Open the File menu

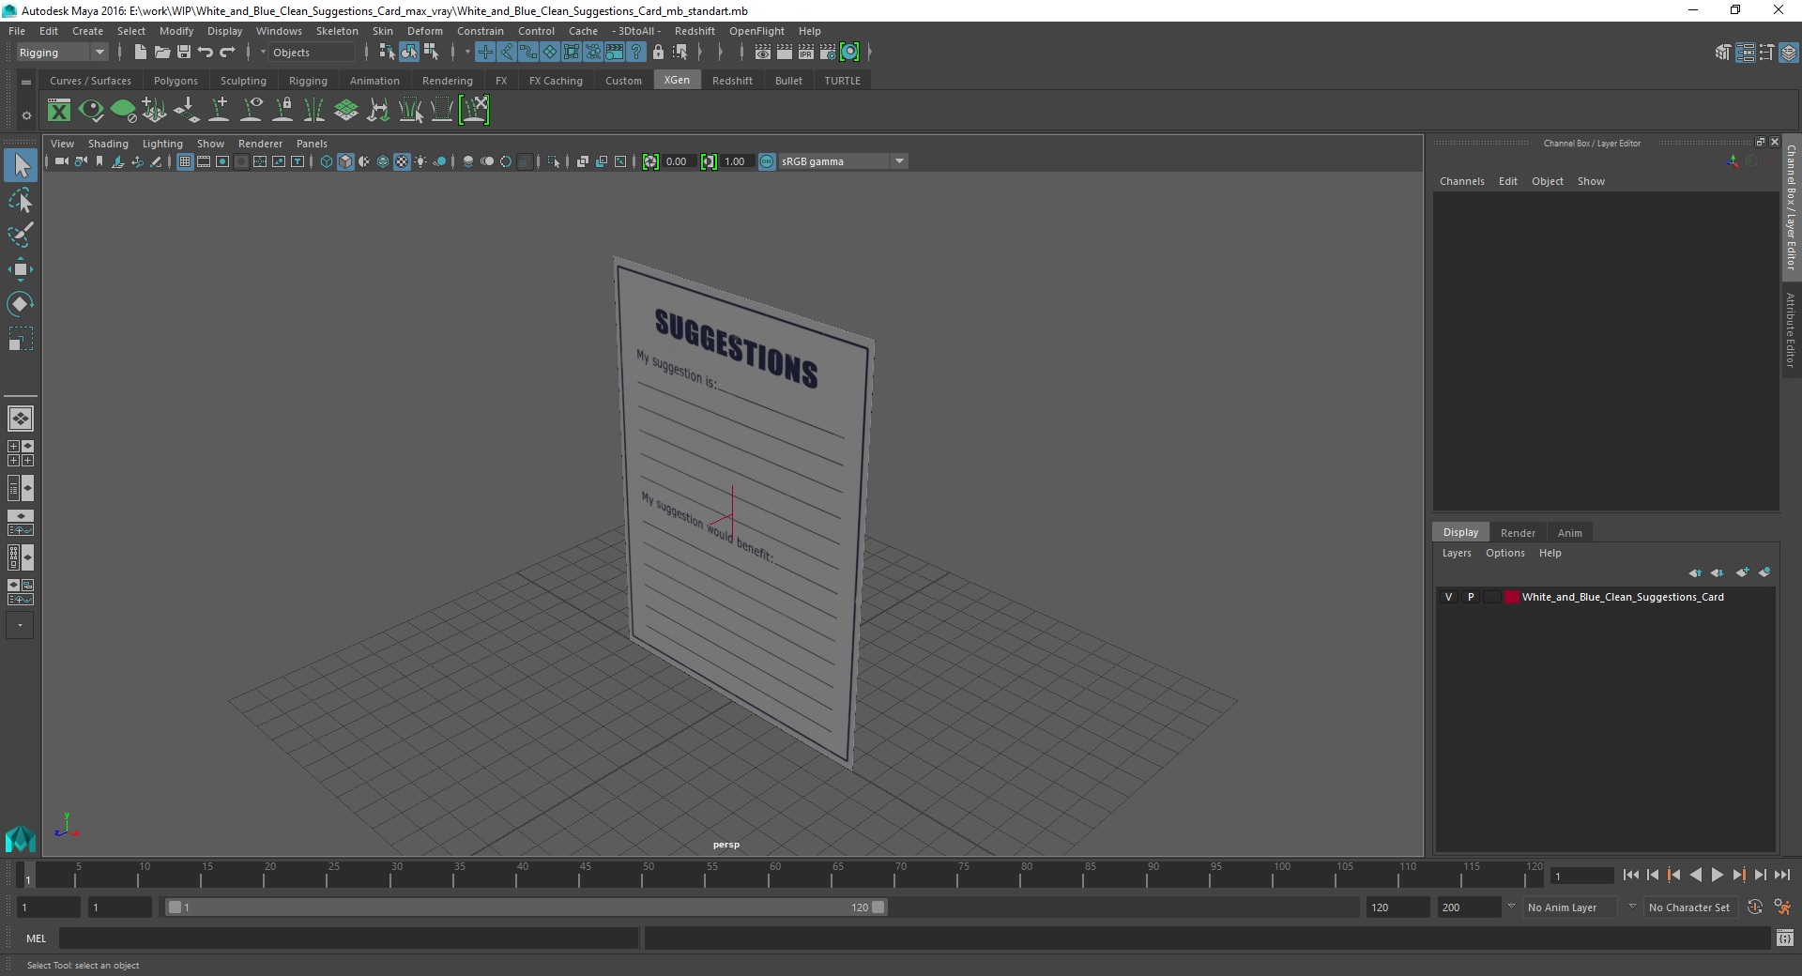[x=17, y=31]
